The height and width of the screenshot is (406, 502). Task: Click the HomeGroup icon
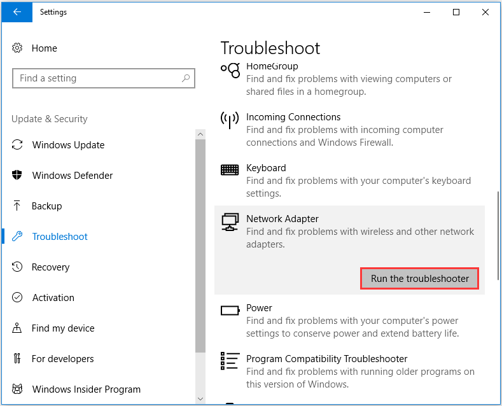pos(230,70)
